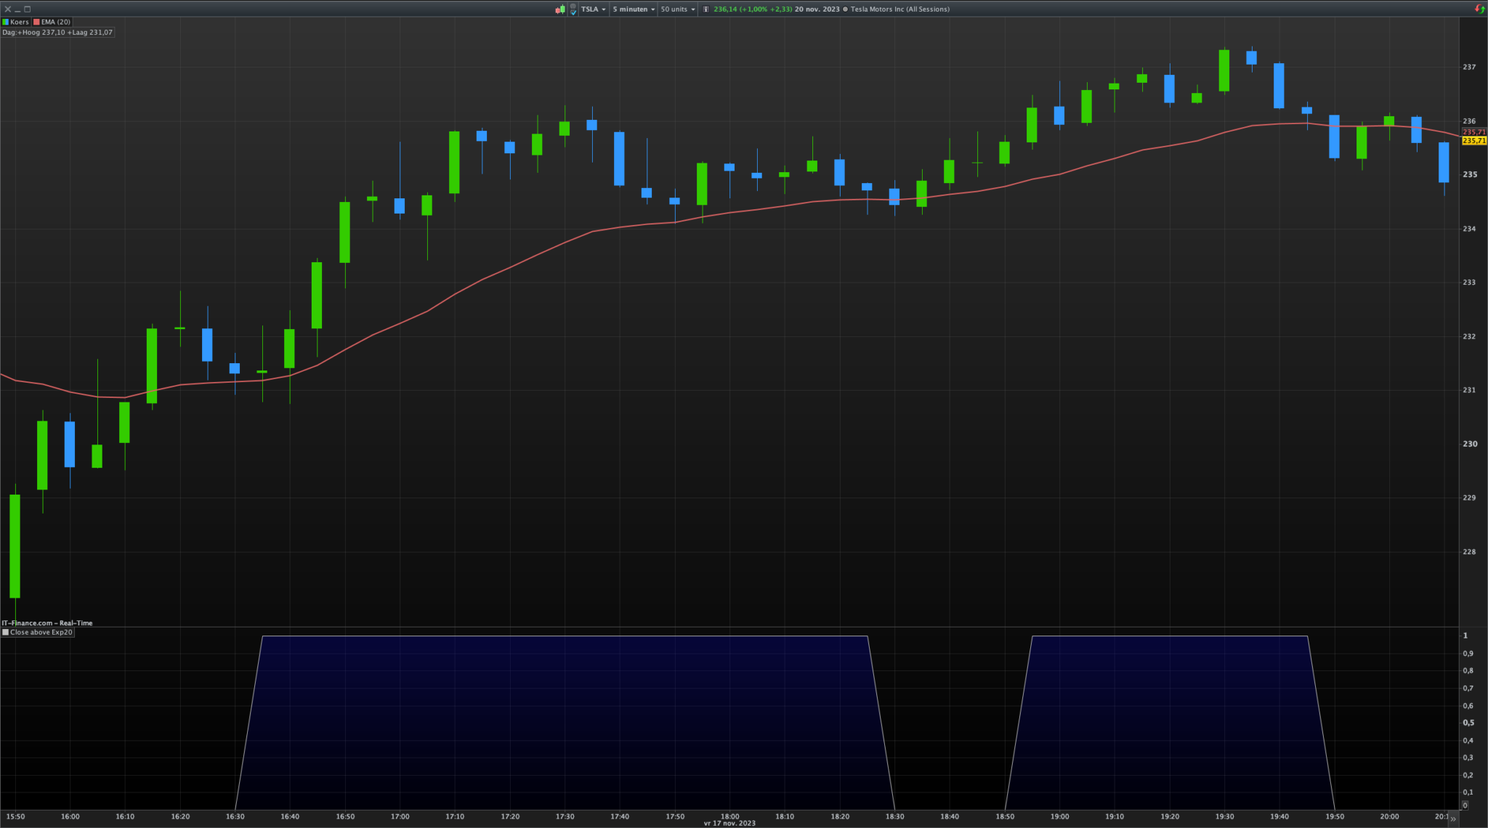Click the yellow 235,71 price label on axis

pyautogui.click(x=1474, y=141)
